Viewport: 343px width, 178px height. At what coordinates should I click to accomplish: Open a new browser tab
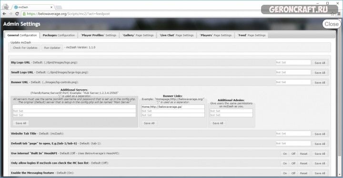point(59,8)
